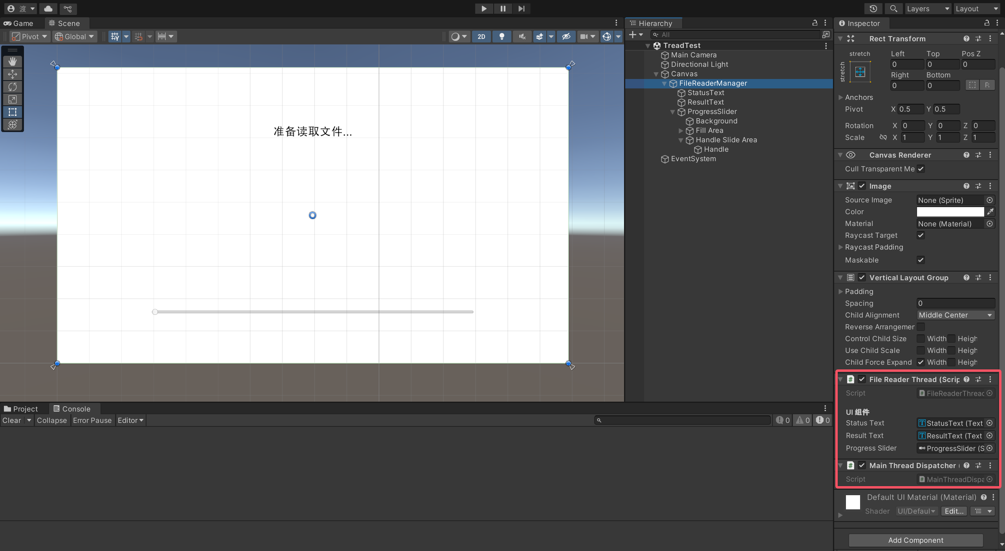This screenshot has width=1005, height=551.
Task: Open the shading draw mode dropdown
Action: [459, 37]
